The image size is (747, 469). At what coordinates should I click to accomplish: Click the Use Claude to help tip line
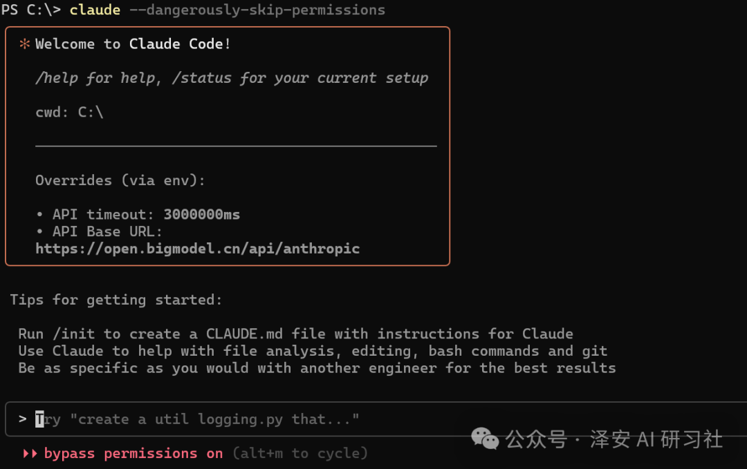313,351
